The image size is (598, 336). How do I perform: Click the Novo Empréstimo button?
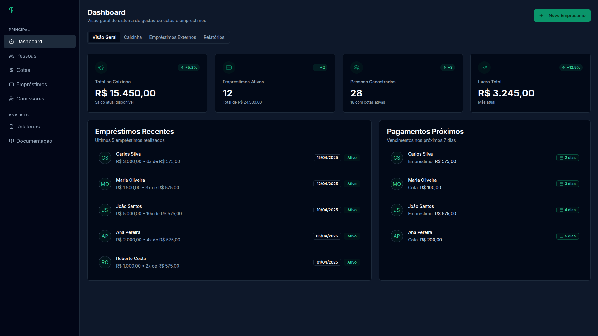pyautogui.click(x=562, y=16)
